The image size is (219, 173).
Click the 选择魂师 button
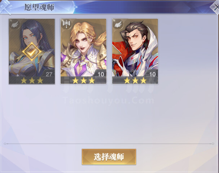point(109,157)
